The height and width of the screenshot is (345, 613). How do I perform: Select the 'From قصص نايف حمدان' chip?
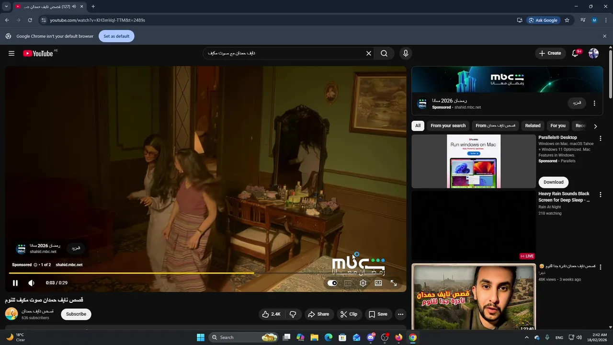click(495, 126)
